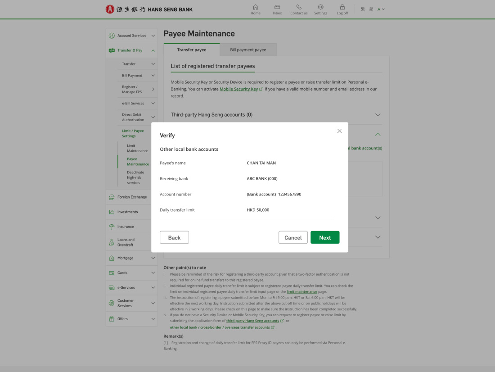This screenshot has height=372, width=495.
Task: Expand the Account Services menu
Action: (153, 36)
